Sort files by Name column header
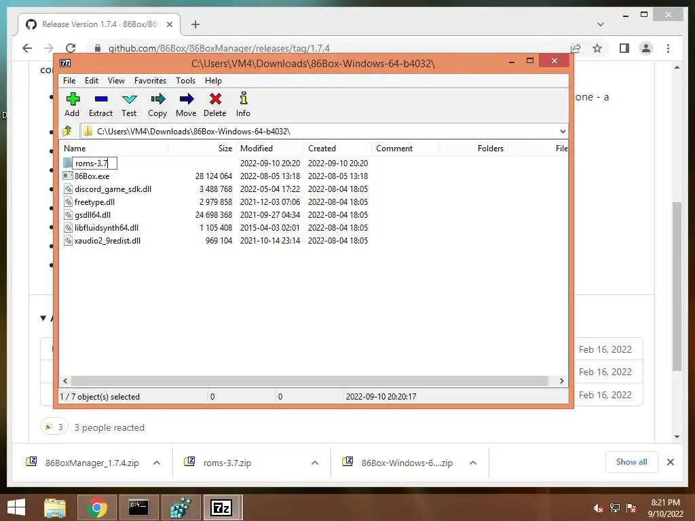Screen dimensions: 695x521 113,149
